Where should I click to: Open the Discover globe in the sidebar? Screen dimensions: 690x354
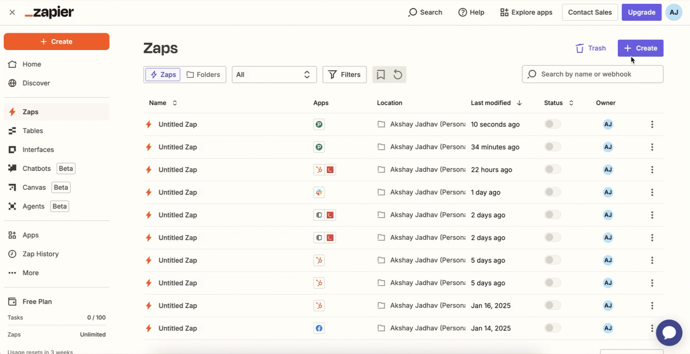tap(12, 83)
